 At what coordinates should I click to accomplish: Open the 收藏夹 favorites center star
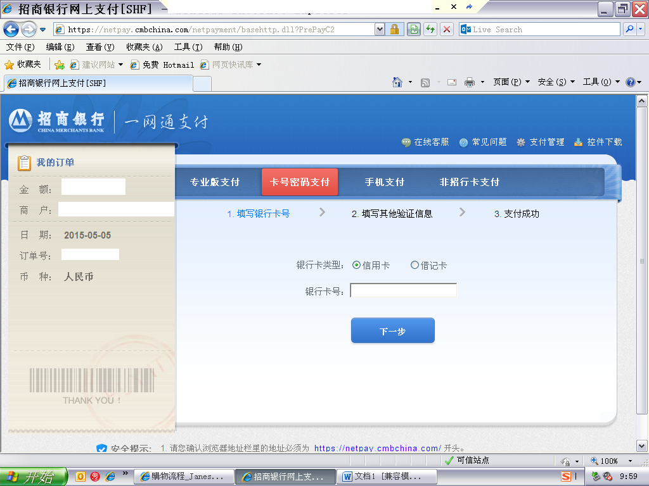pyautogui.click(x=23, y=65)
